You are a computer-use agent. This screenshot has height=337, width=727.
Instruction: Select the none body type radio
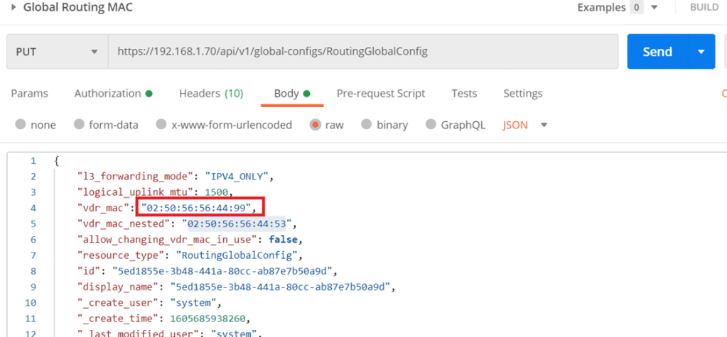pos(21,125)
